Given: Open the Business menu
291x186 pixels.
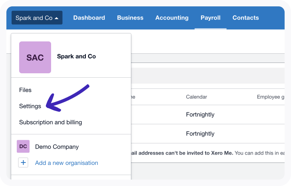Looking at the screenshot, I should (130, 18).
